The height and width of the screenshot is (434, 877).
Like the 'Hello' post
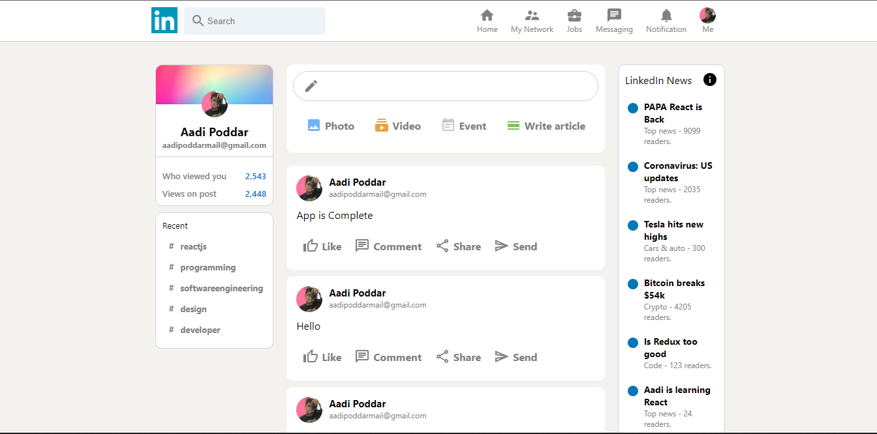pos(322,357)
